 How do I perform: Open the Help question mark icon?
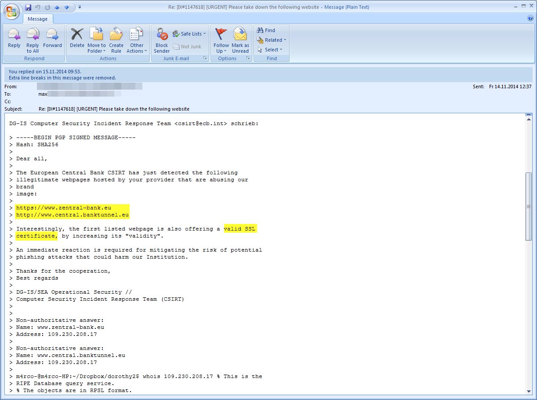(x=530, y=18)
